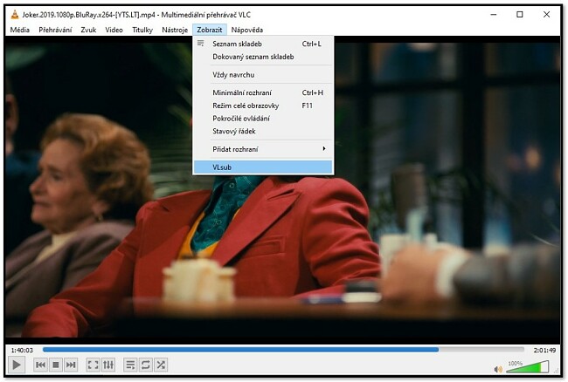Toggle fullscreen video icon
Screen dimensions: 568x382
click(x=94, y=365)
